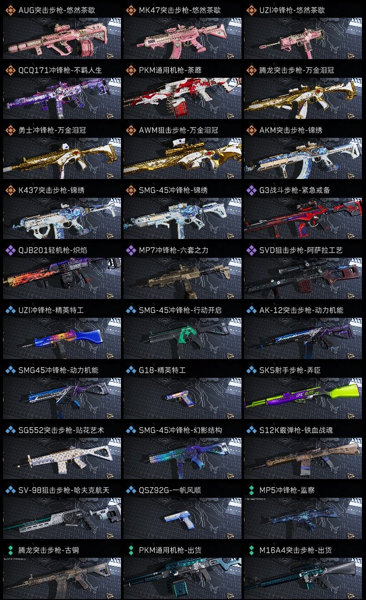Image resolution: width=366 pixels, height=600 pixels.
Task: Click the QCQ171冲锋枪-不羁人生 title
Action: [x=60, y=70]
